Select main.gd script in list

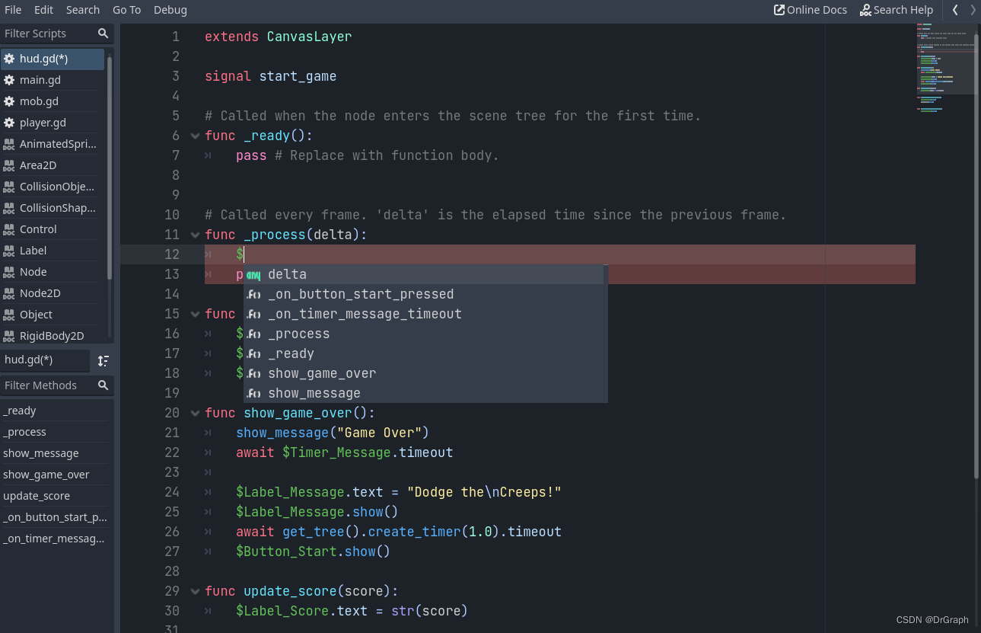(x=53, y=80)
